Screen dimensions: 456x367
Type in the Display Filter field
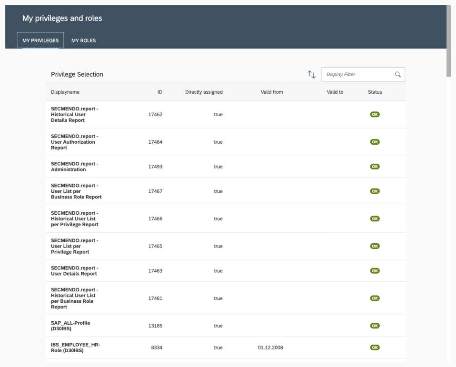357,74
